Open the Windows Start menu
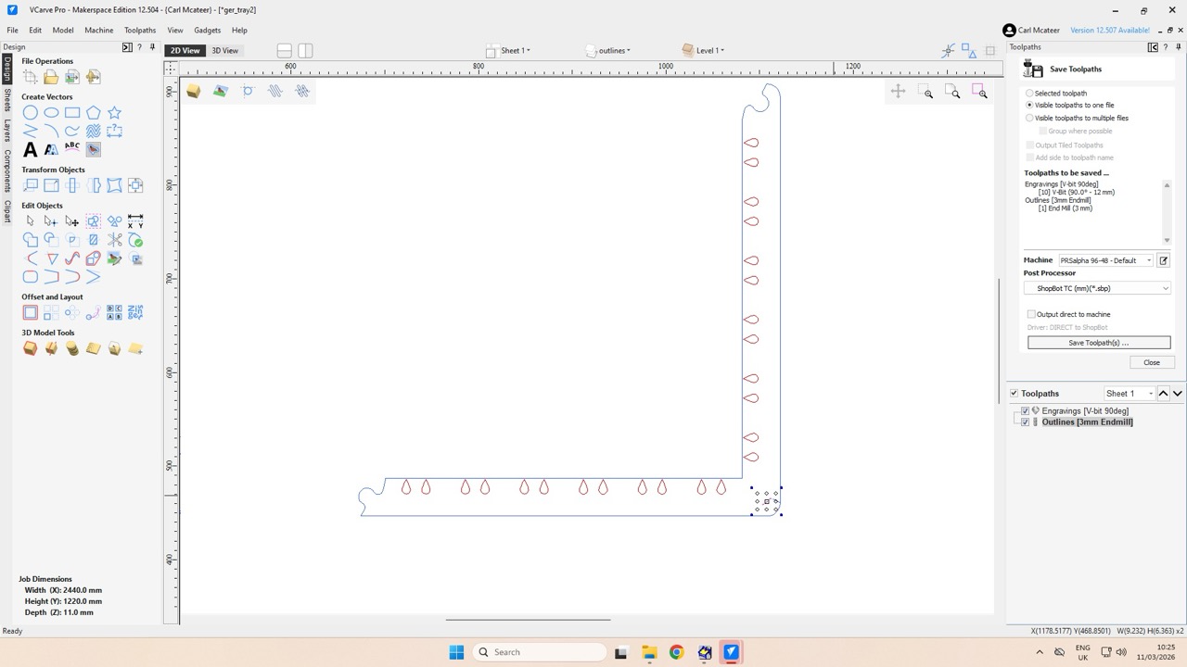Screen dimensions: 1187x667 (x=456, y=652)
